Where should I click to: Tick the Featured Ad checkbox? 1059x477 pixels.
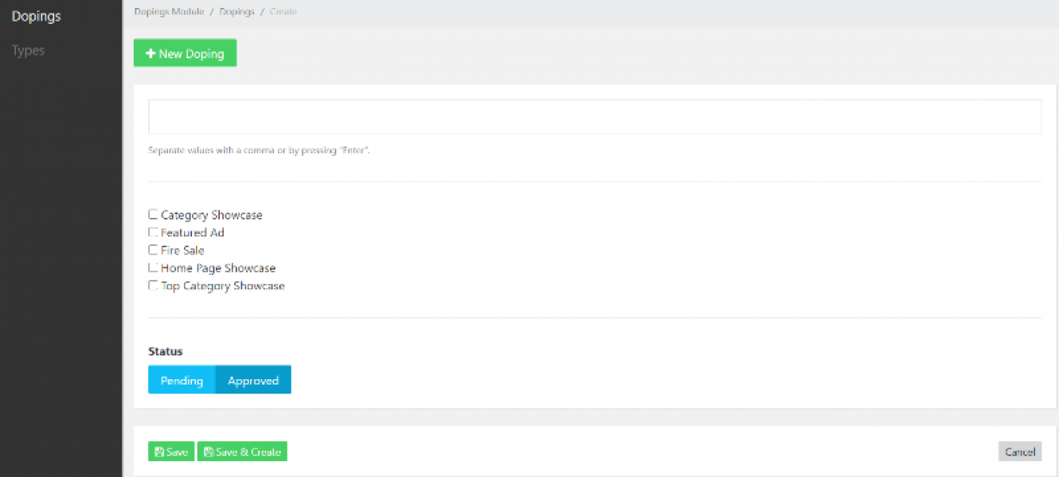tap(153, 232)
